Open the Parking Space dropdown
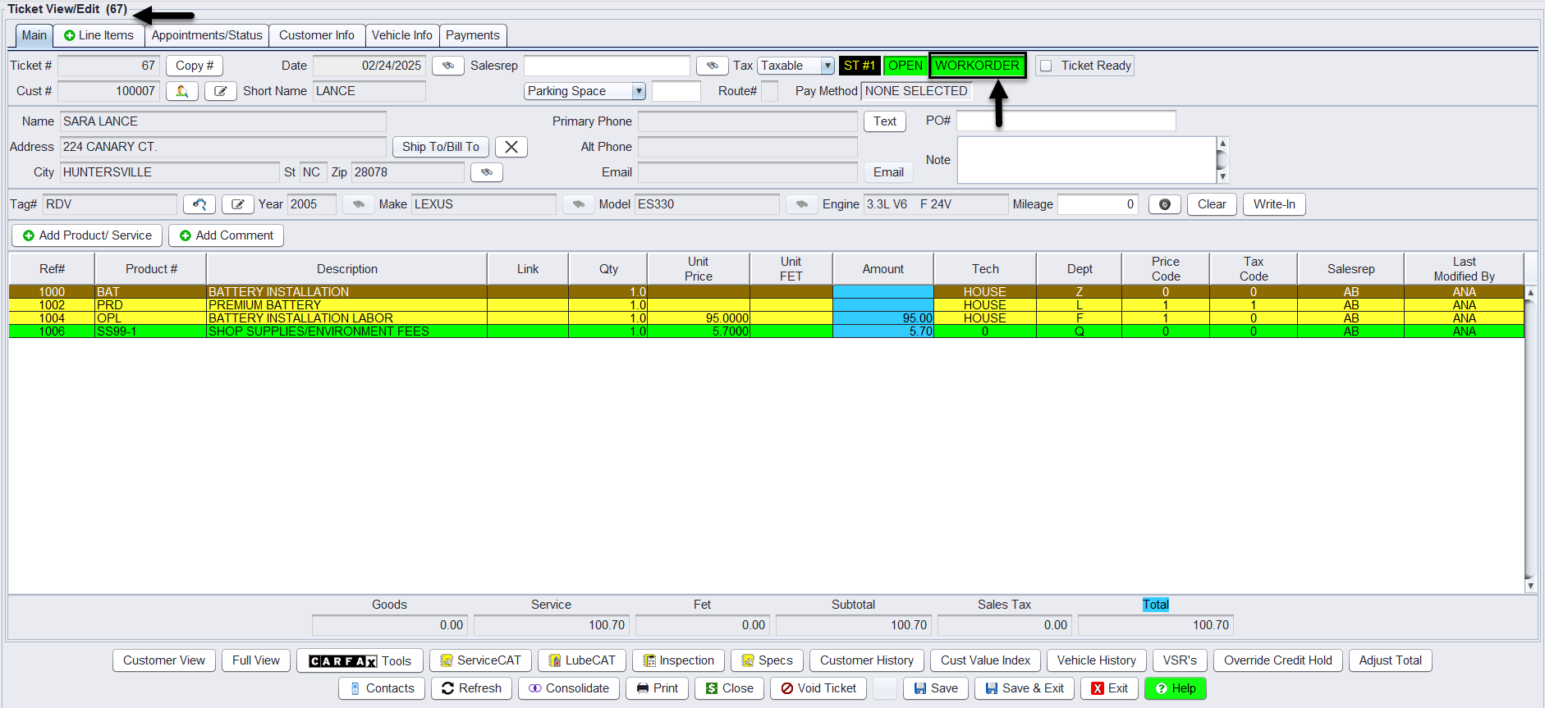This screenshot has height=708, width=1545. [x=638, y=91]
